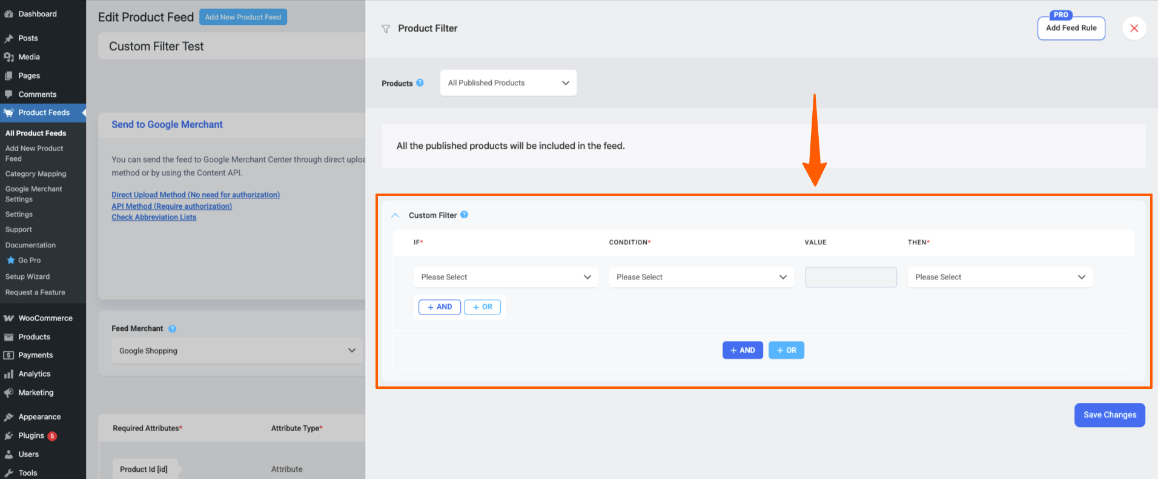Expand the CONDITION dropdown
1158x479 pixels.
[x=701, y=277]
